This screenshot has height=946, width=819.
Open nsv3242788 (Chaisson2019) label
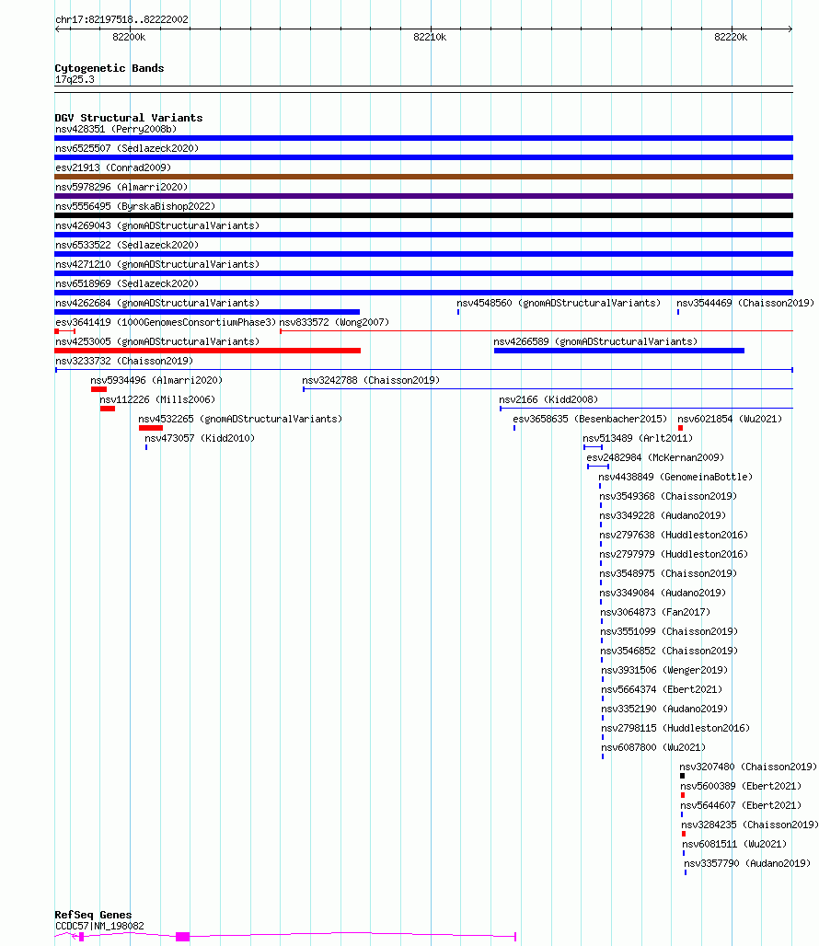point(371,380)
